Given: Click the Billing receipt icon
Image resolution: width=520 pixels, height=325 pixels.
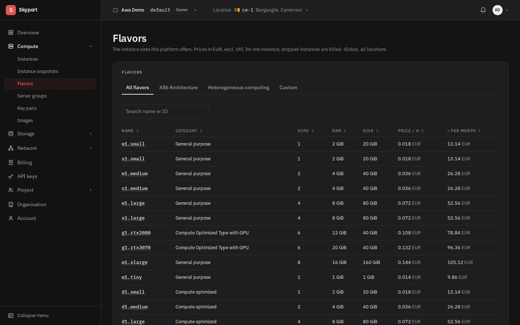Looking at the screenshot, I should coord(11,162).
